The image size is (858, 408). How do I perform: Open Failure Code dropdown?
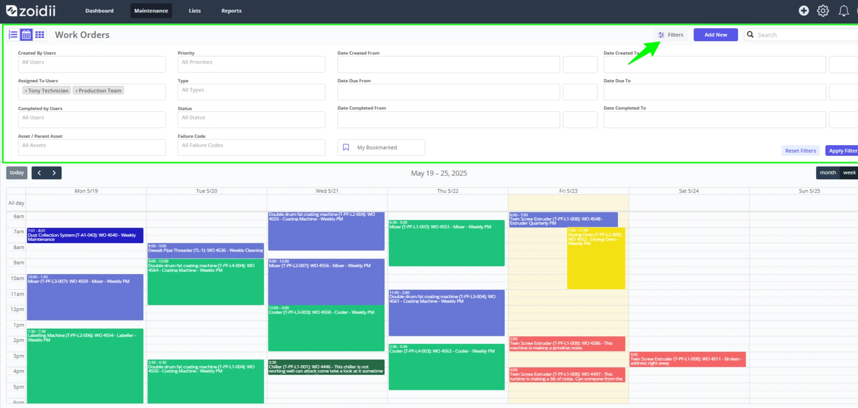[251, 147]
